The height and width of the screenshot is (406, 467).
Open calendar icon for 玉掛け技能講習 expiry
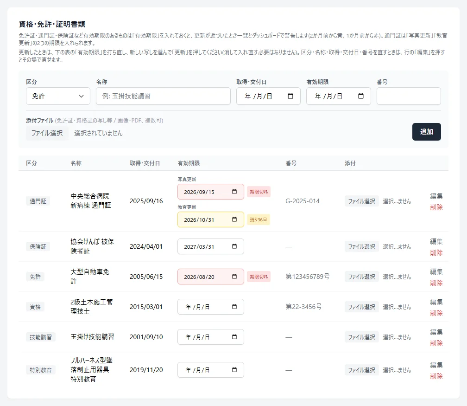pos(234,337)
